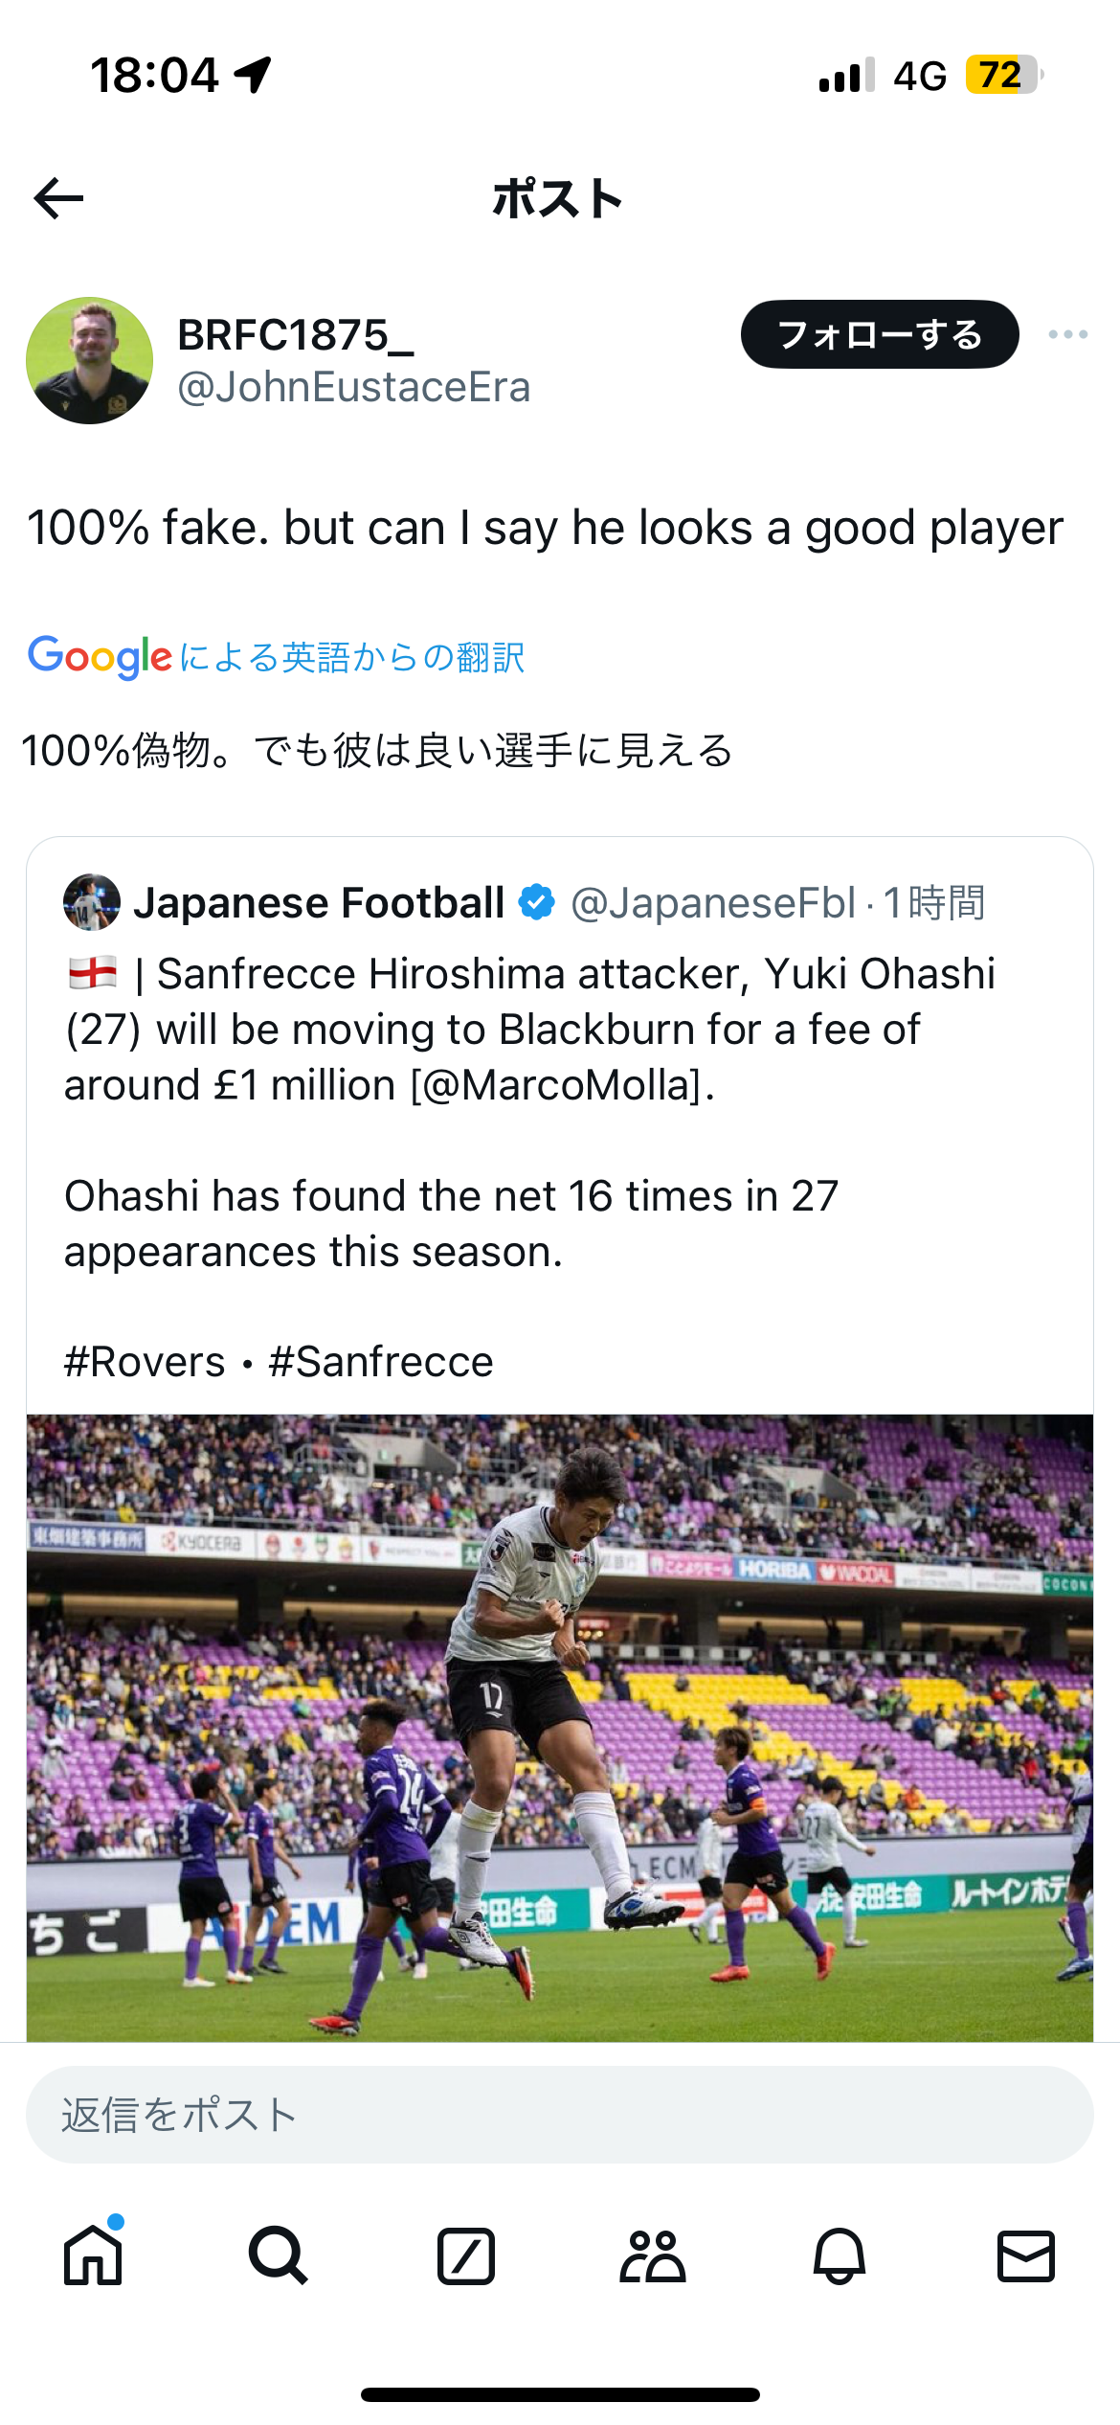This screenshot has height=2425, width=1120.
Task: Tap the back arrow icon
Action: (59, 198)
